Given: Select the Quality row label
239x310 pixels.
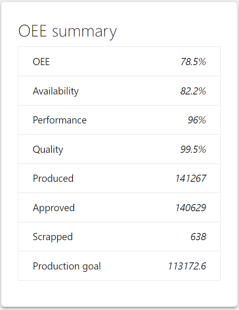Looking at the screenshot, I should coord(48,149).
